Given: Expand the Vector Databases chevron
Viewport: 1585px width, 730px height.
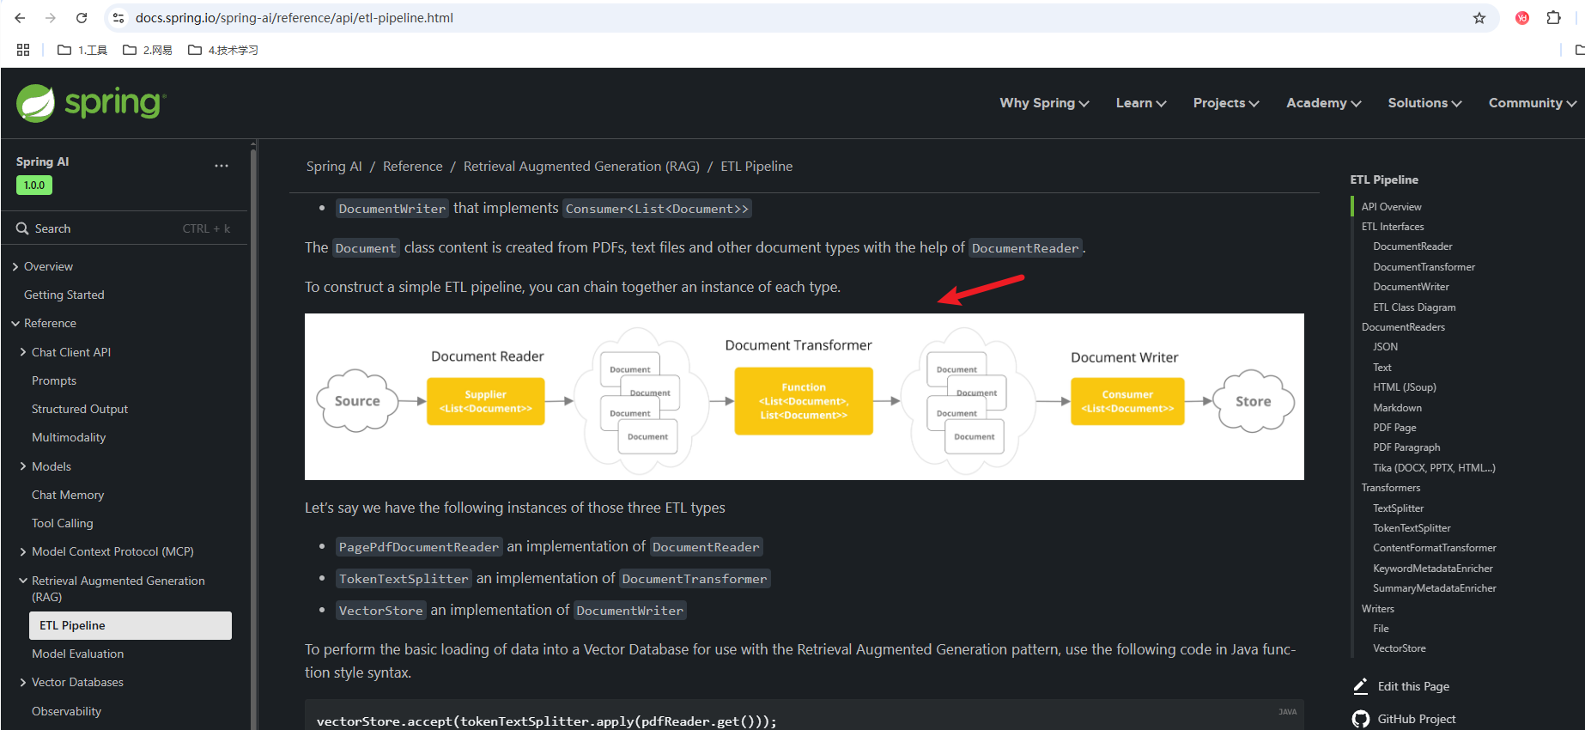Looking at the screenshot, I should pos(23,682).
